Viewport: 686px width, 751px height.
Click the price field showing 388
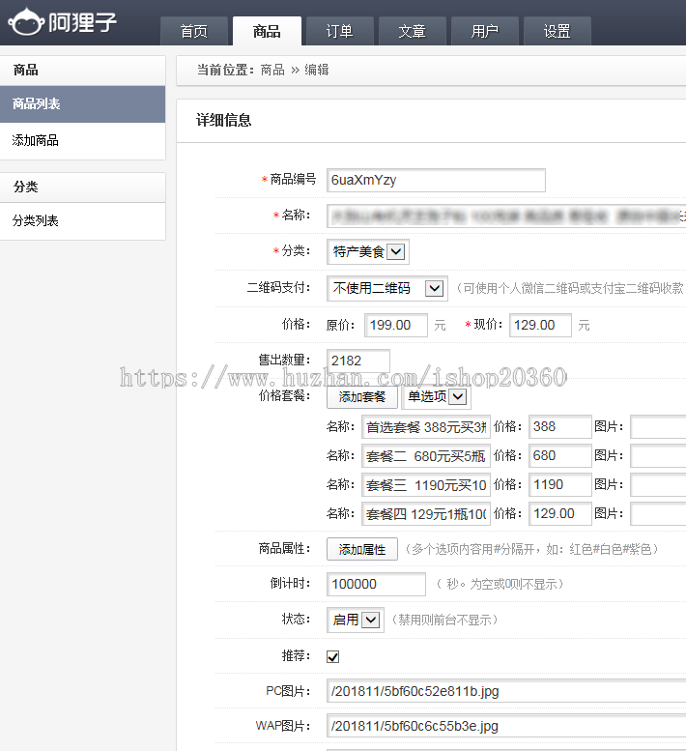[560, 427]
